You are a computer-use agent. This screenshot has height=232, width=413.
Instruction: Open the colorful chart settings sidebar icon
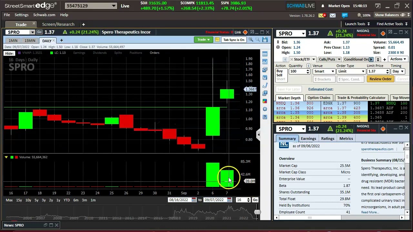pyautogui.click(x=265, y=101)
